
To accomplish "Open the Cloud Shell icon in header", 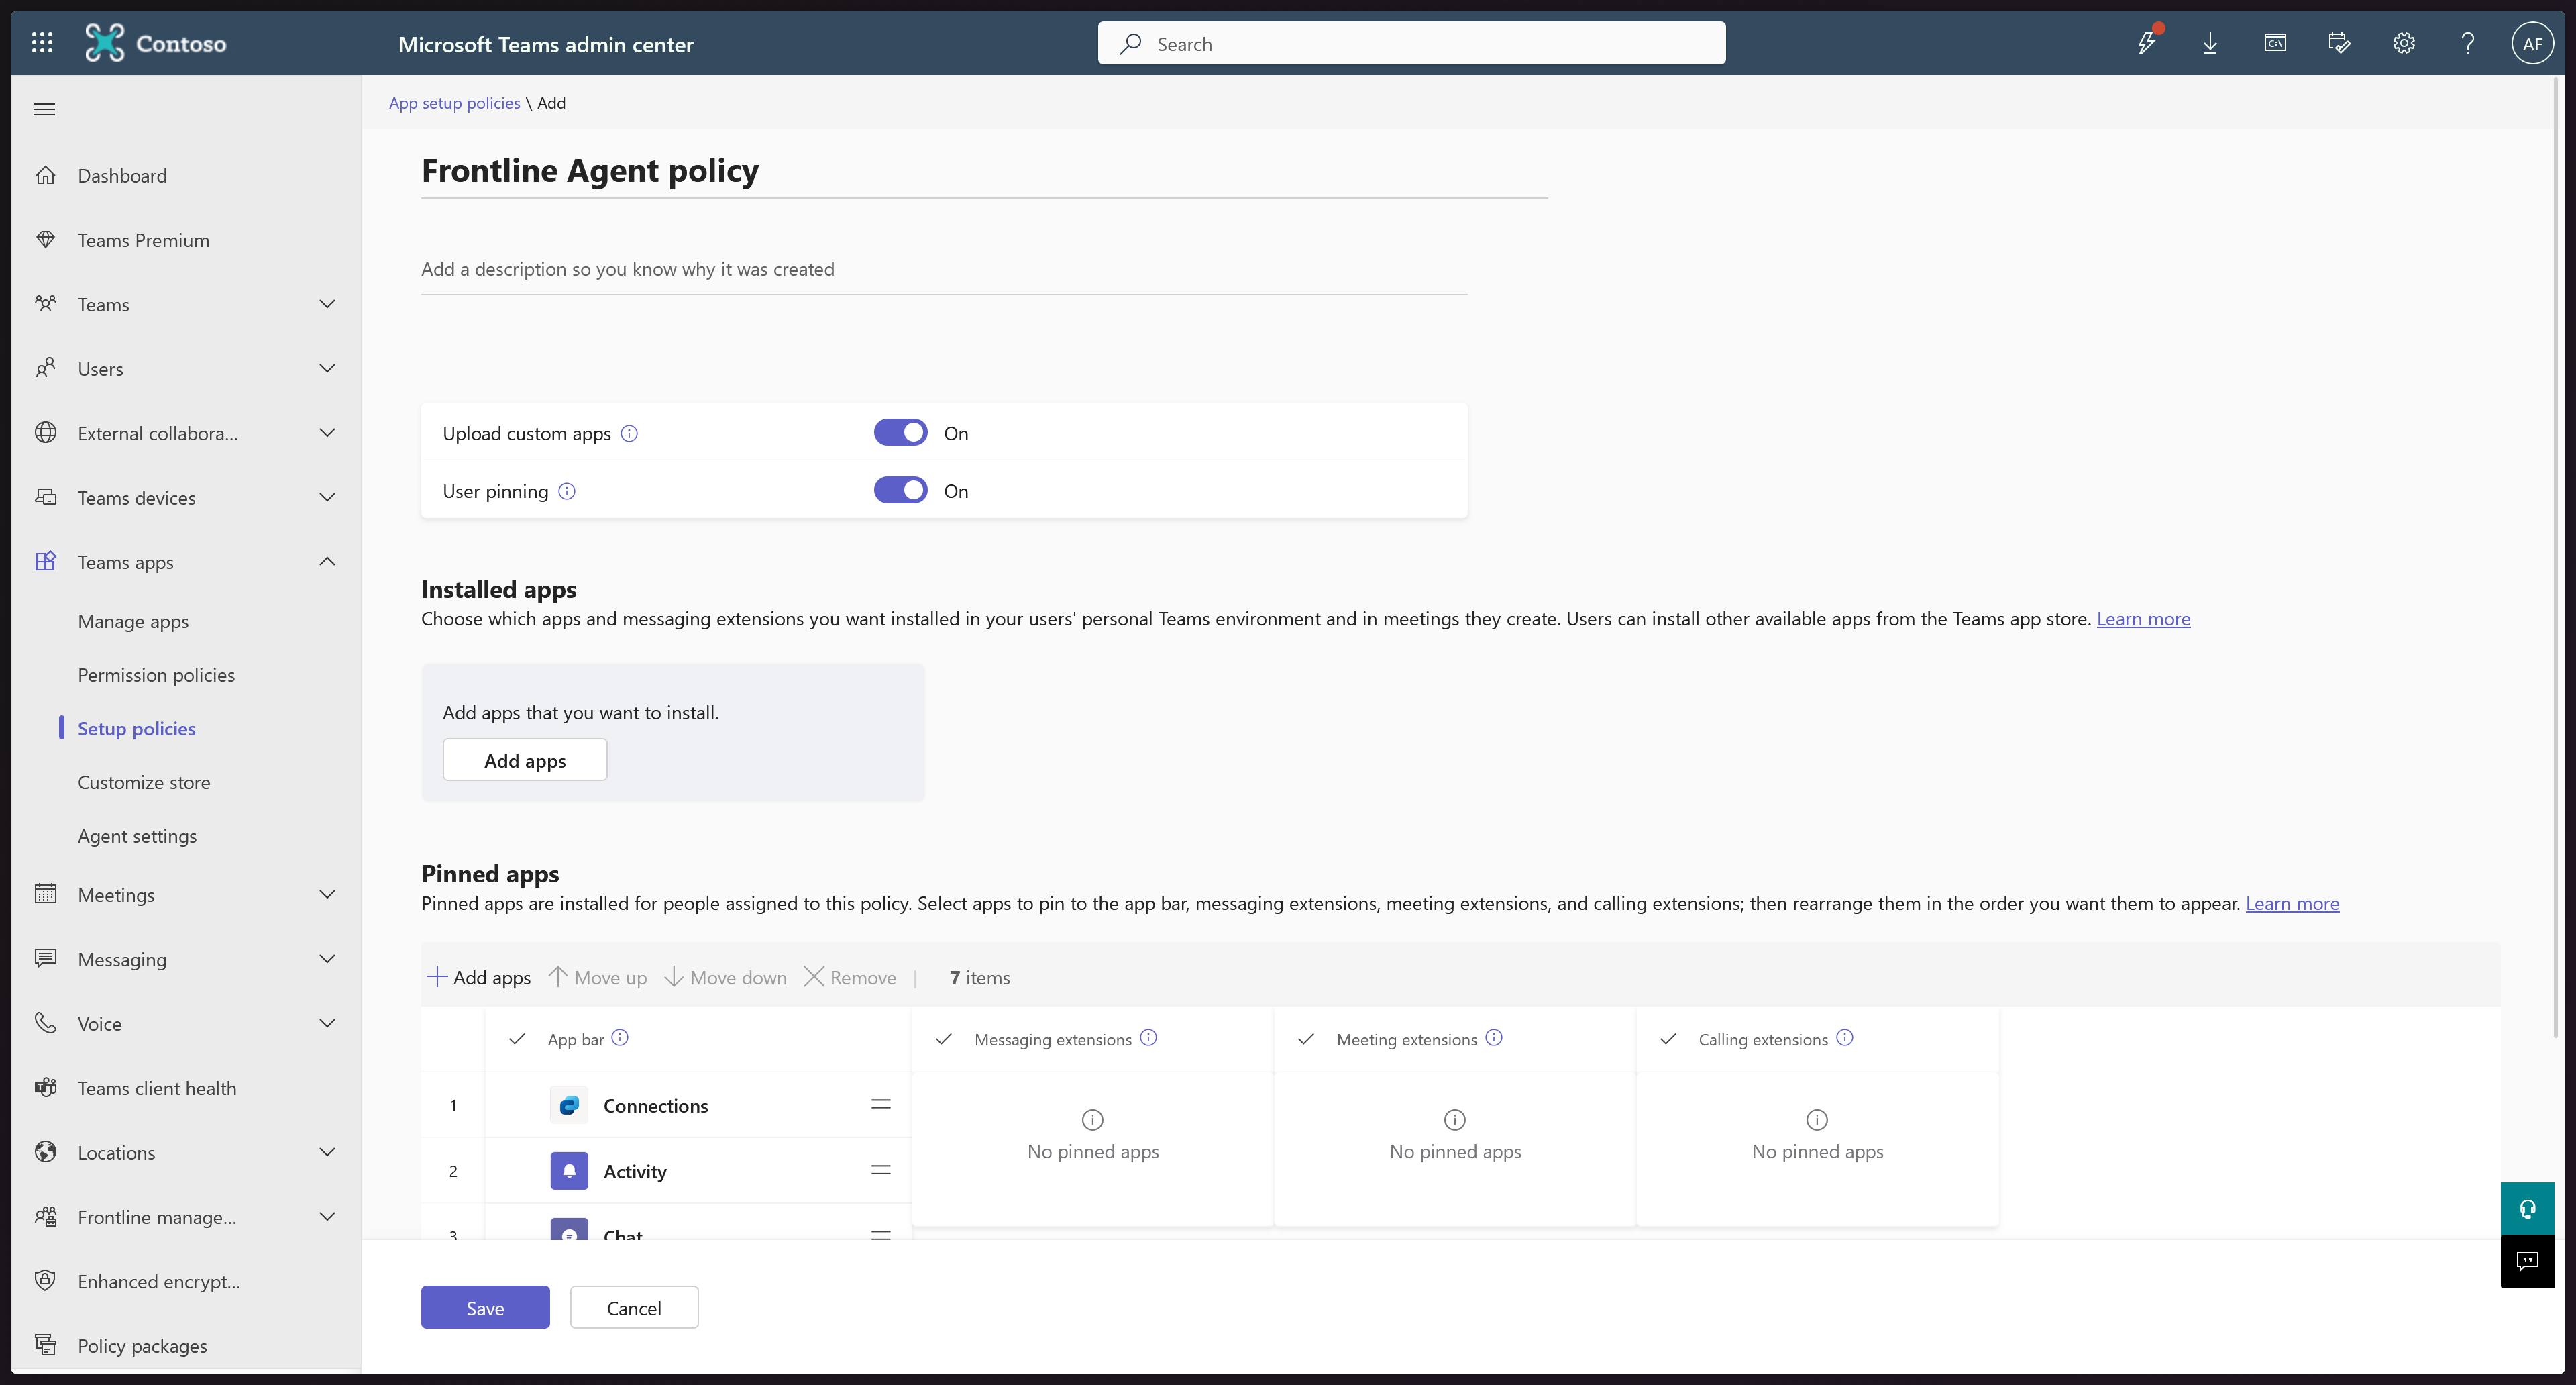I will (x=2274, y=43).
